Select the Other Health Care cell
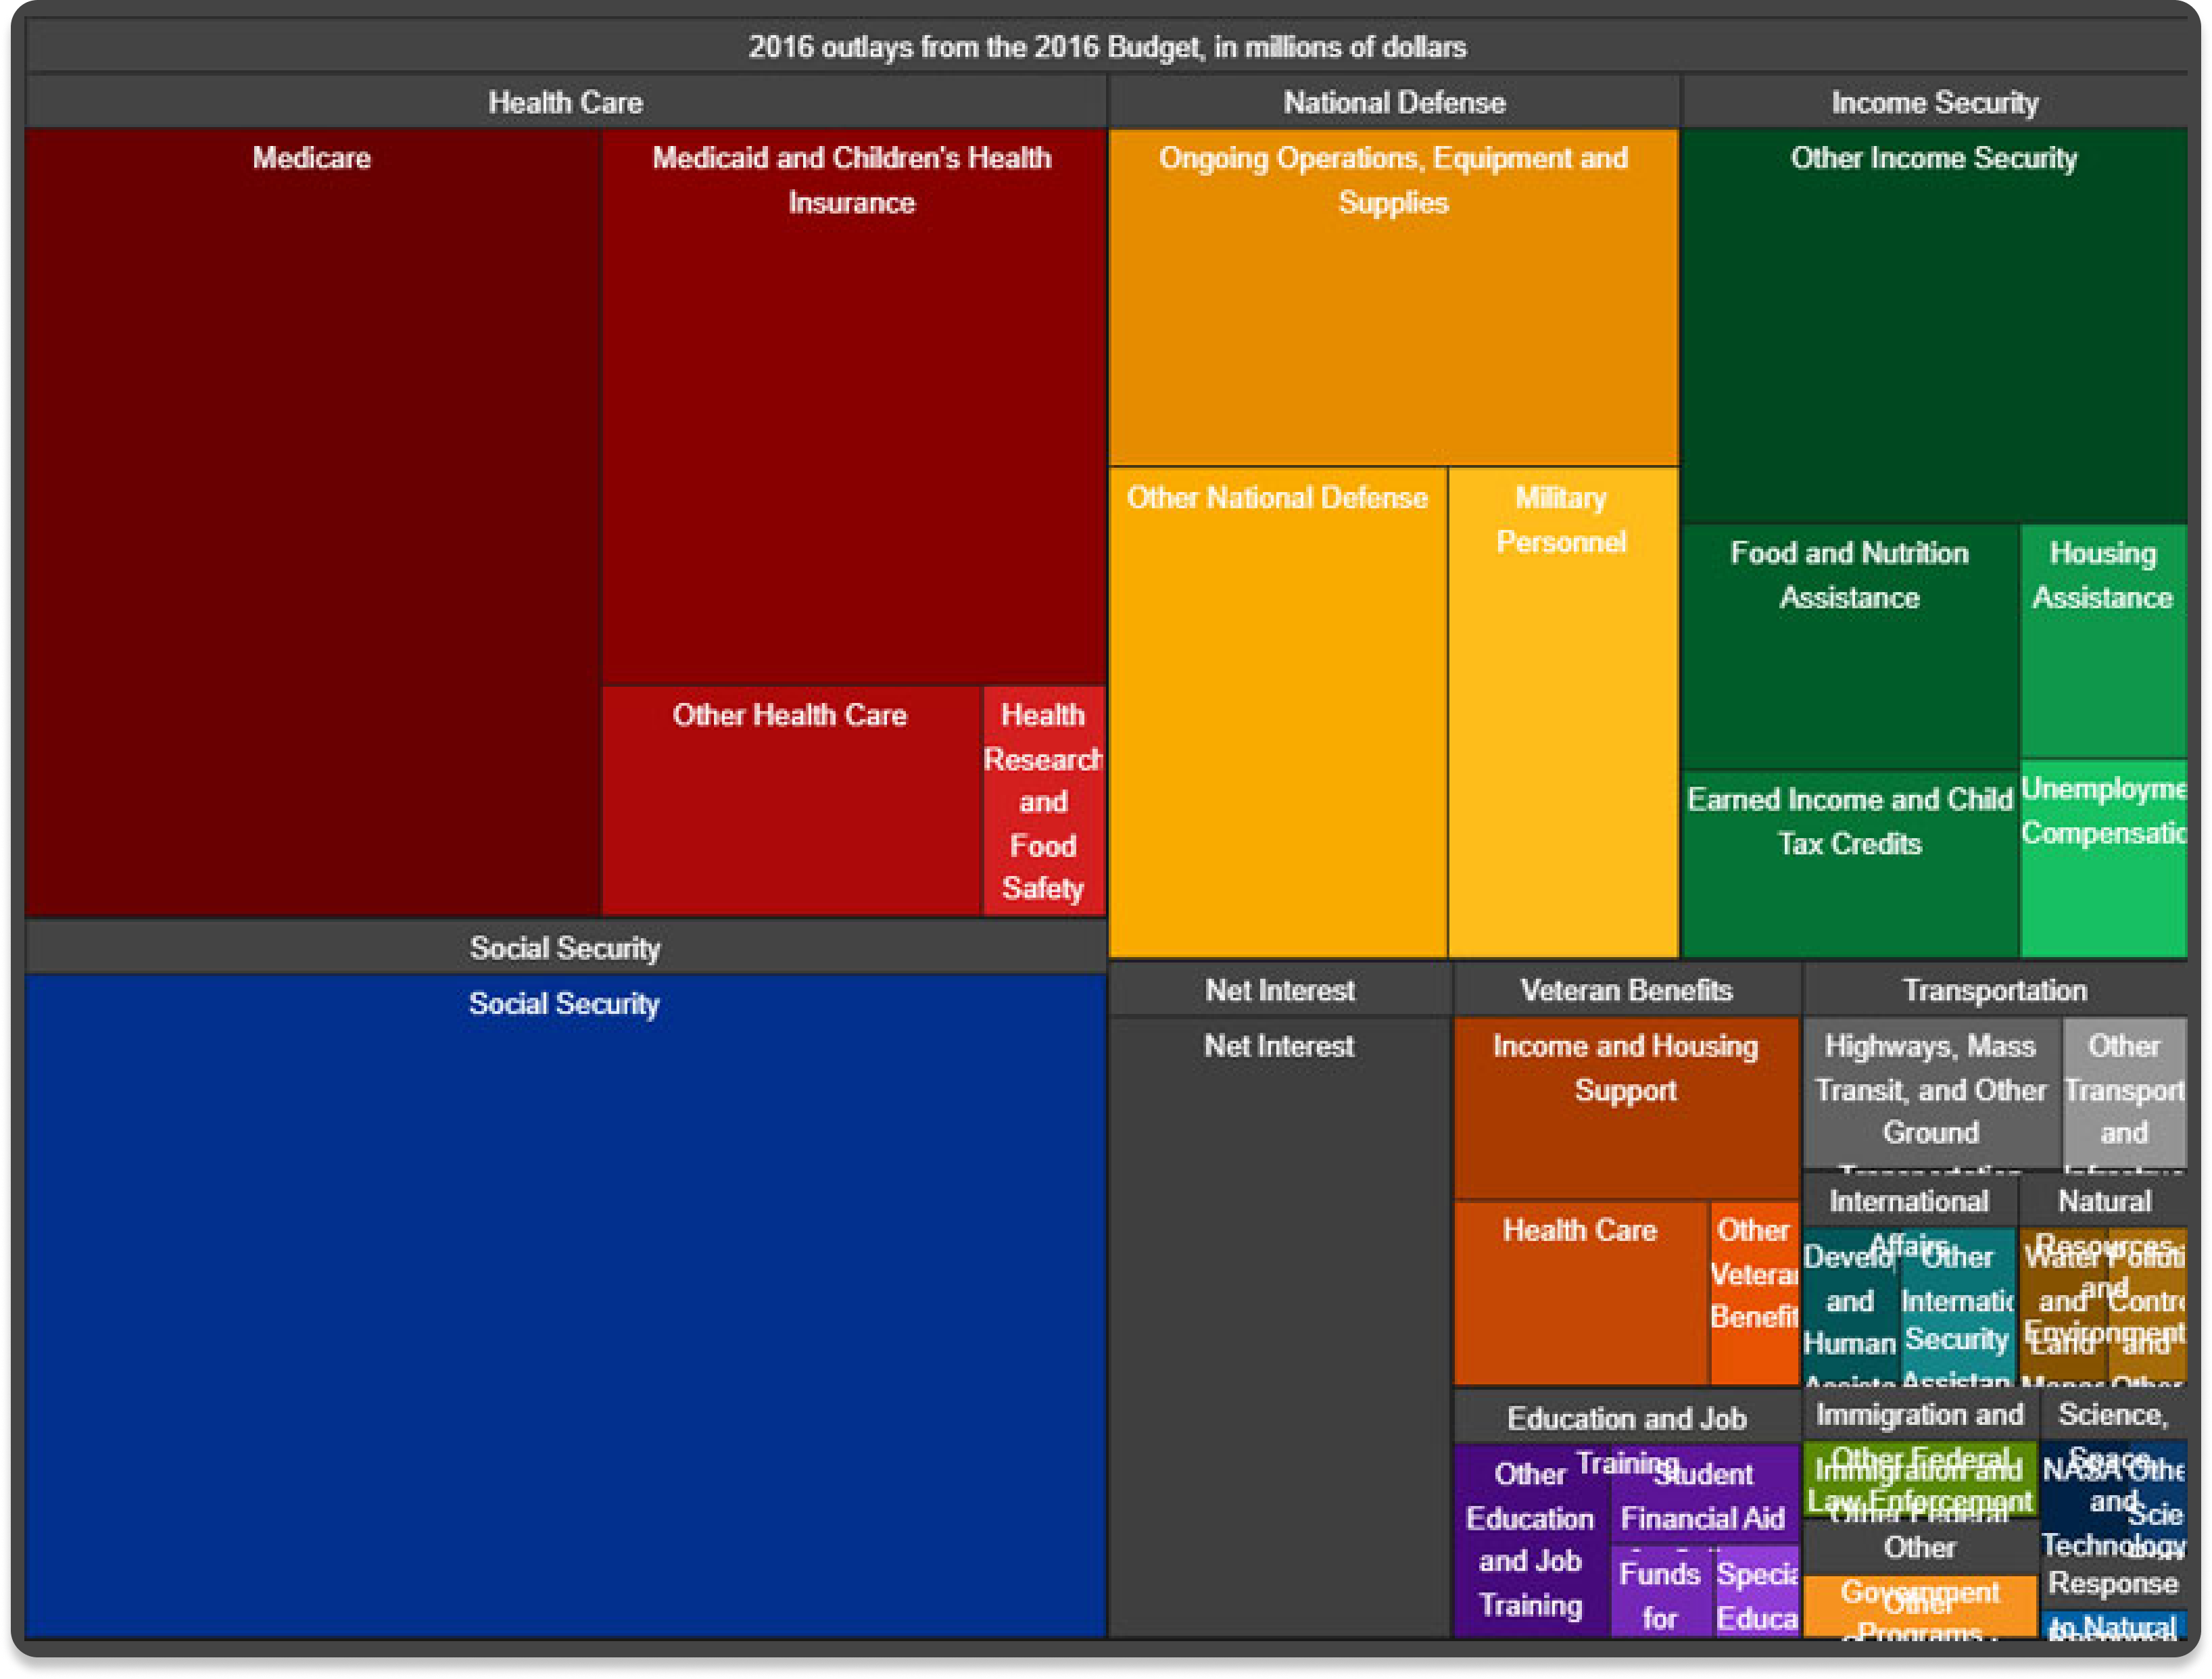Image resolution: width=2212 pixels, height=1679 pixels. 791,800
